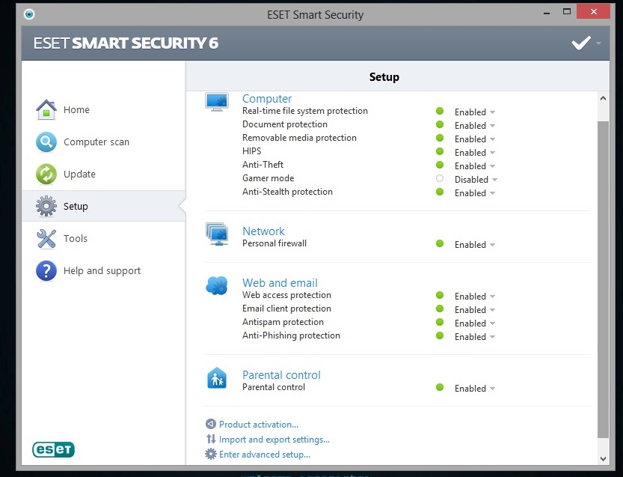The width and height of the screenshot is (623, 477).
Task: Open Document protection Enabled dropdown
Action: click(x=475, y=126)
